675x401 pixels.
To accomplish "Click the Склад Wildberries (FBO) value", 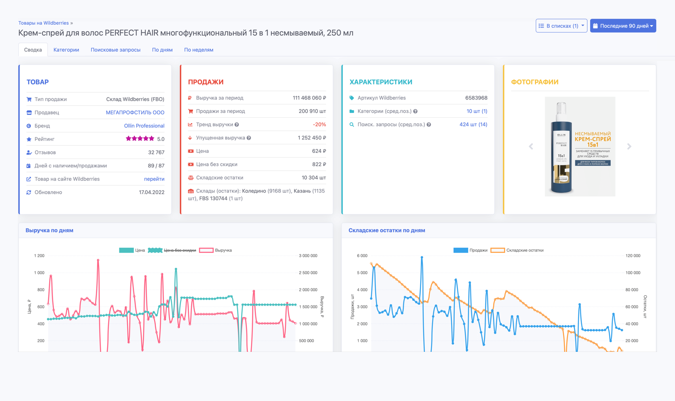I will (x=135, y=99).
